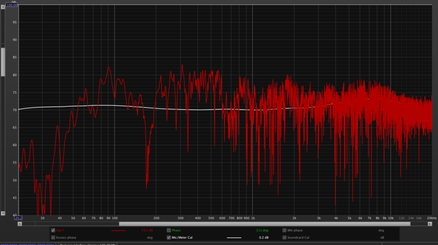Click the vertical scrollbar down arrow
The width and height of the screenshot is (438, 245).
tap(2, 214)
